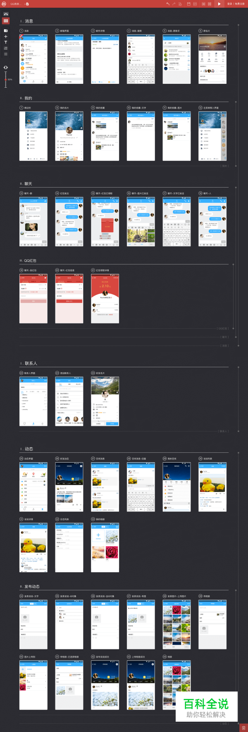Open the app logo at the top-left corner
The image size is (248, 732).
point(4,4)
